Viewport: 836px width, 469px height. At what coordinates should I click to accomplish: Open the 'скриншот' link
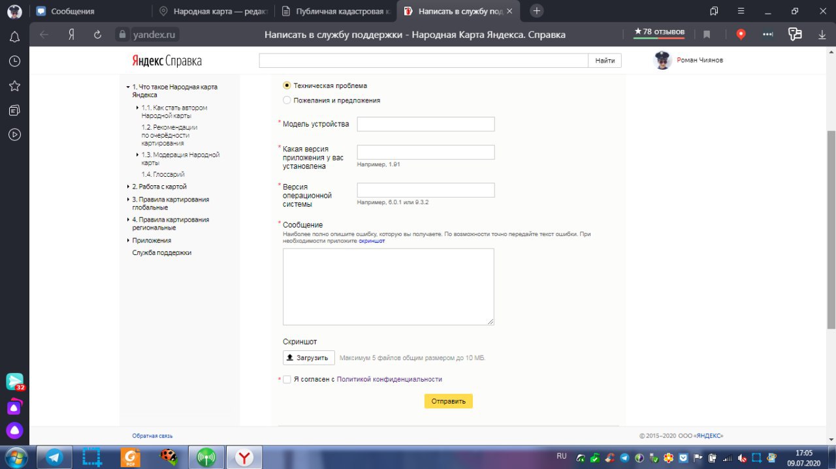click(x=372, y=241)
